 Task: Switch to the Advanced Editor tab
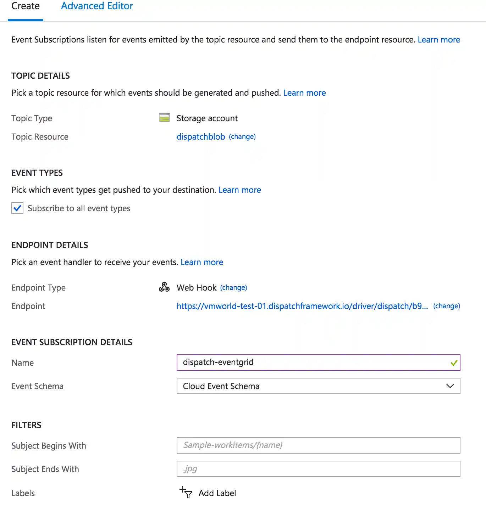[97, 6]
